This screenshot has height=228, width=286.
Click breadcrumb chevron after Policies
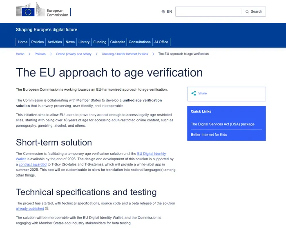(51, 54)
